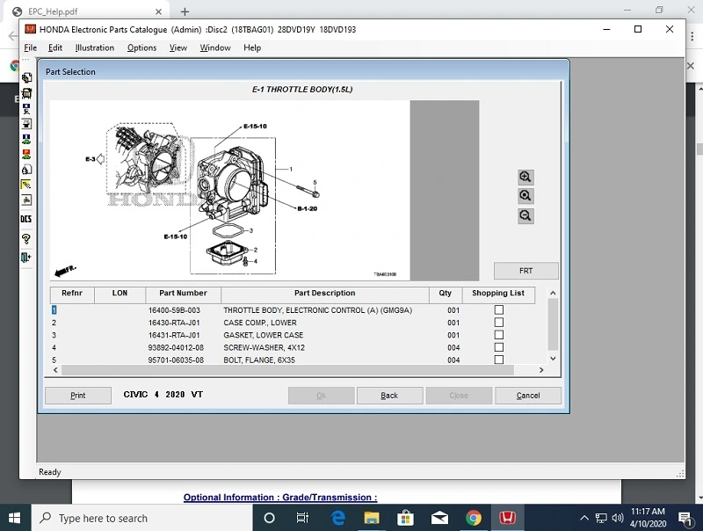Switch to Google Chrome from the taskbar
The image size is (703, 531).
[473, 518]
